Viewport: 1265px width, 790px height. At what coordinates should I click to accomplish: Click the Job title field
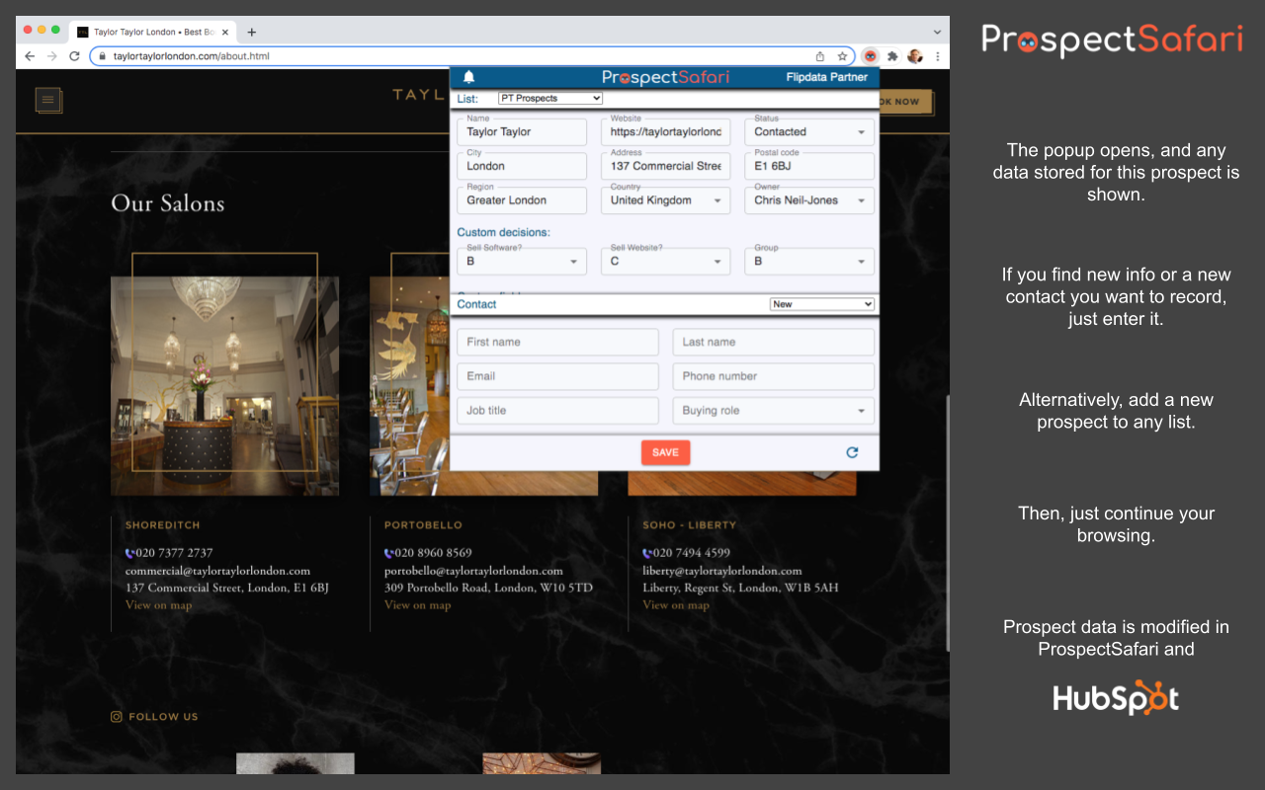point(557,411)
